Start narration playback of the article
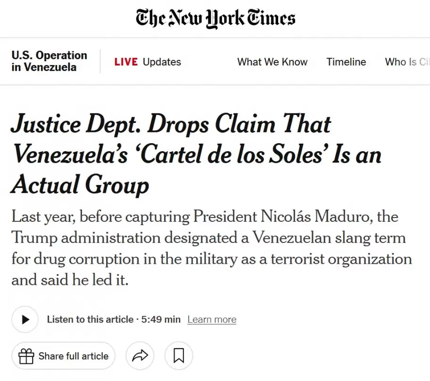The height and width of the screenshot is (381, 430). pyautogui.click(x=25, y=319)
